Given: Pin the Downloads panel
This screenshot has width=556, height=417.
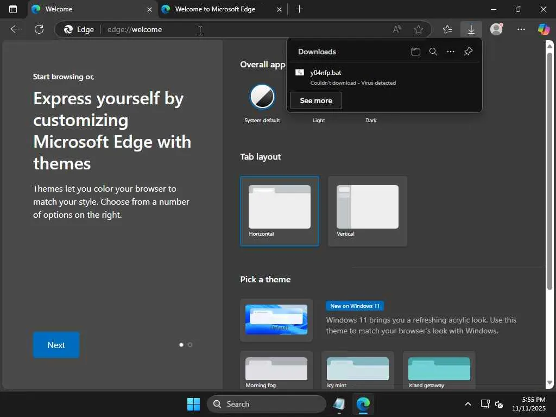Looking at the screenshot, I should [x=468, y=52].
